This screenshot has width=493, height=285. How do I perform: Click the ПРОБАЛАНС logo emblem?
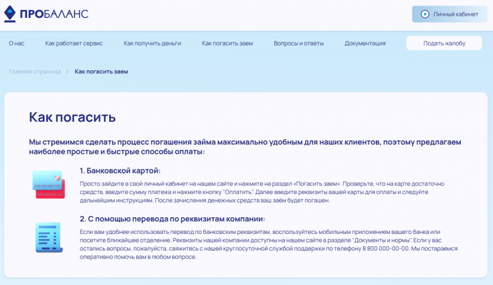10,14
